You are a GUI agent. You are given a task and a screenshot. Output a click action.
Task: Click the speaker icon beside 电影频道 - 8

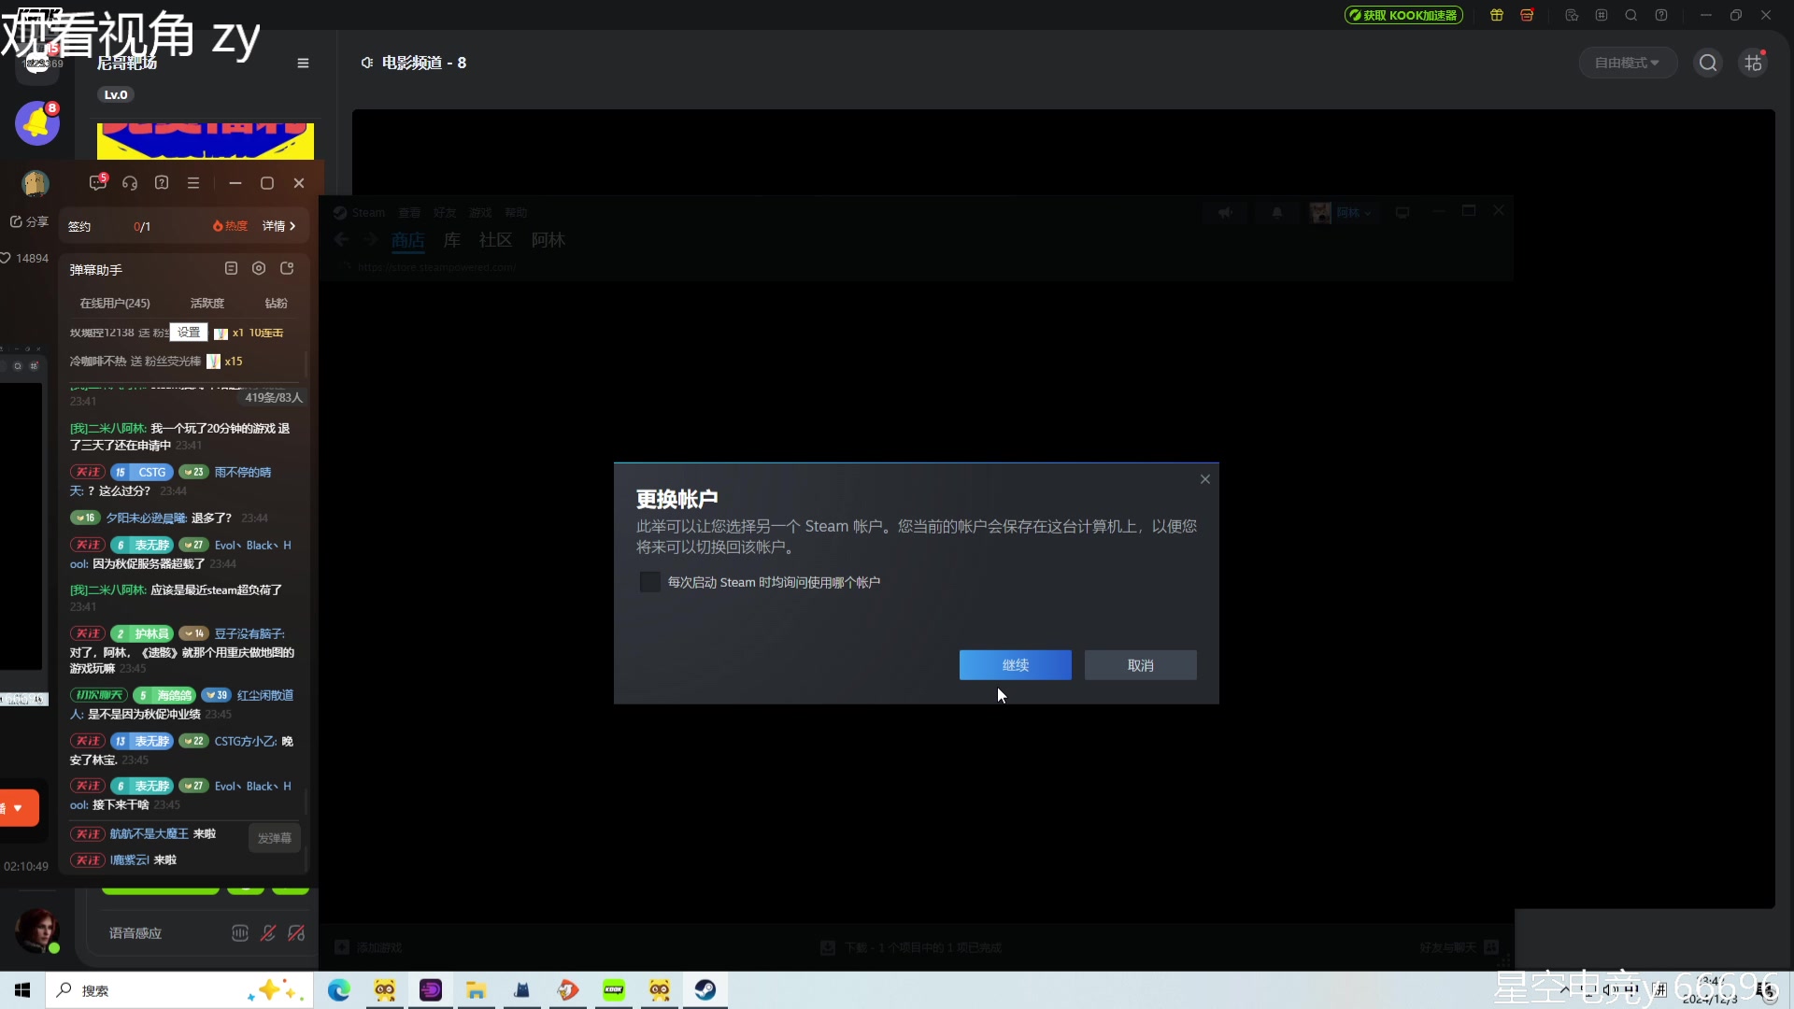coord(367,63)
